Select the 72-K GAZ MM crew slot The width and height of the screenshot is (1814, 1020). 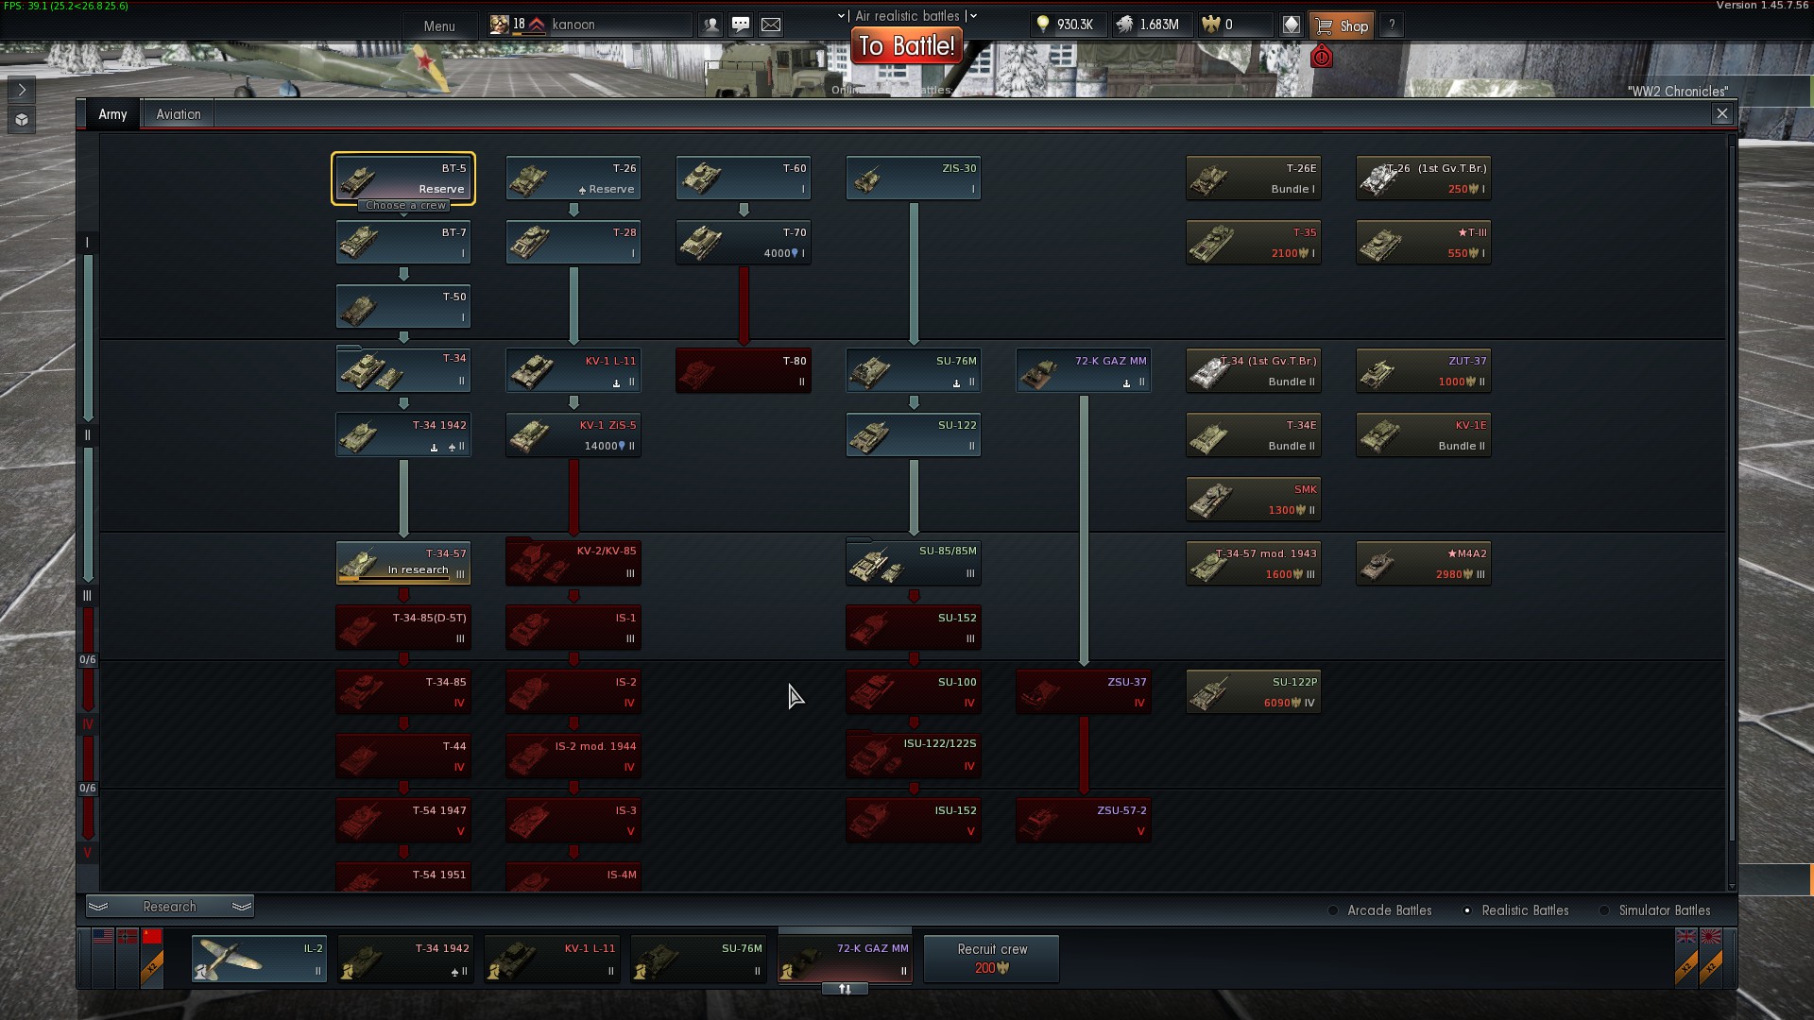pyautogui.click(x=845, y=959)
